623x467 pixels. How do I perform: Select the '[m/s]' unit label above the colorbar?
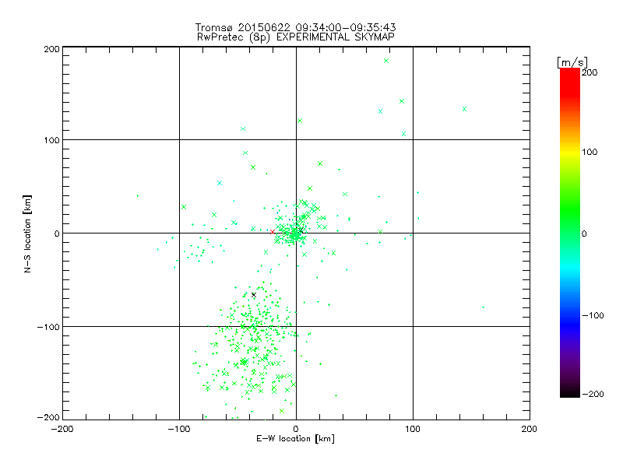(x=572, y=62)
